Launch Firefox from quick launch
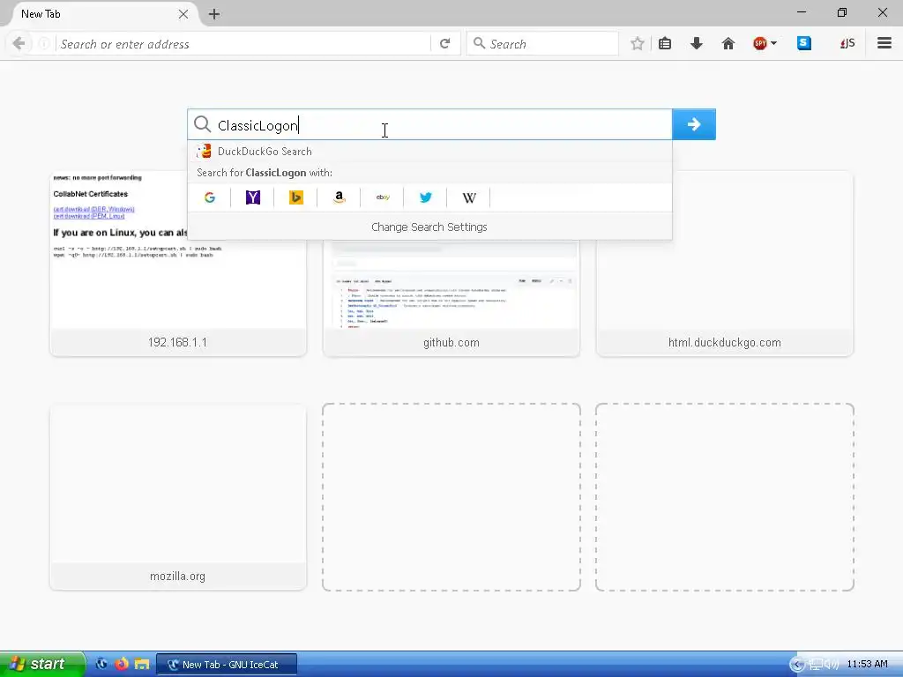 [122, 664]
